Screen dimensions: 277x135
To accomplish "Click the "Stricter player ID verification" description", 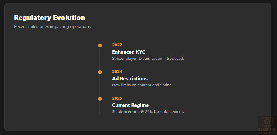I will click(x=148, y=58).
